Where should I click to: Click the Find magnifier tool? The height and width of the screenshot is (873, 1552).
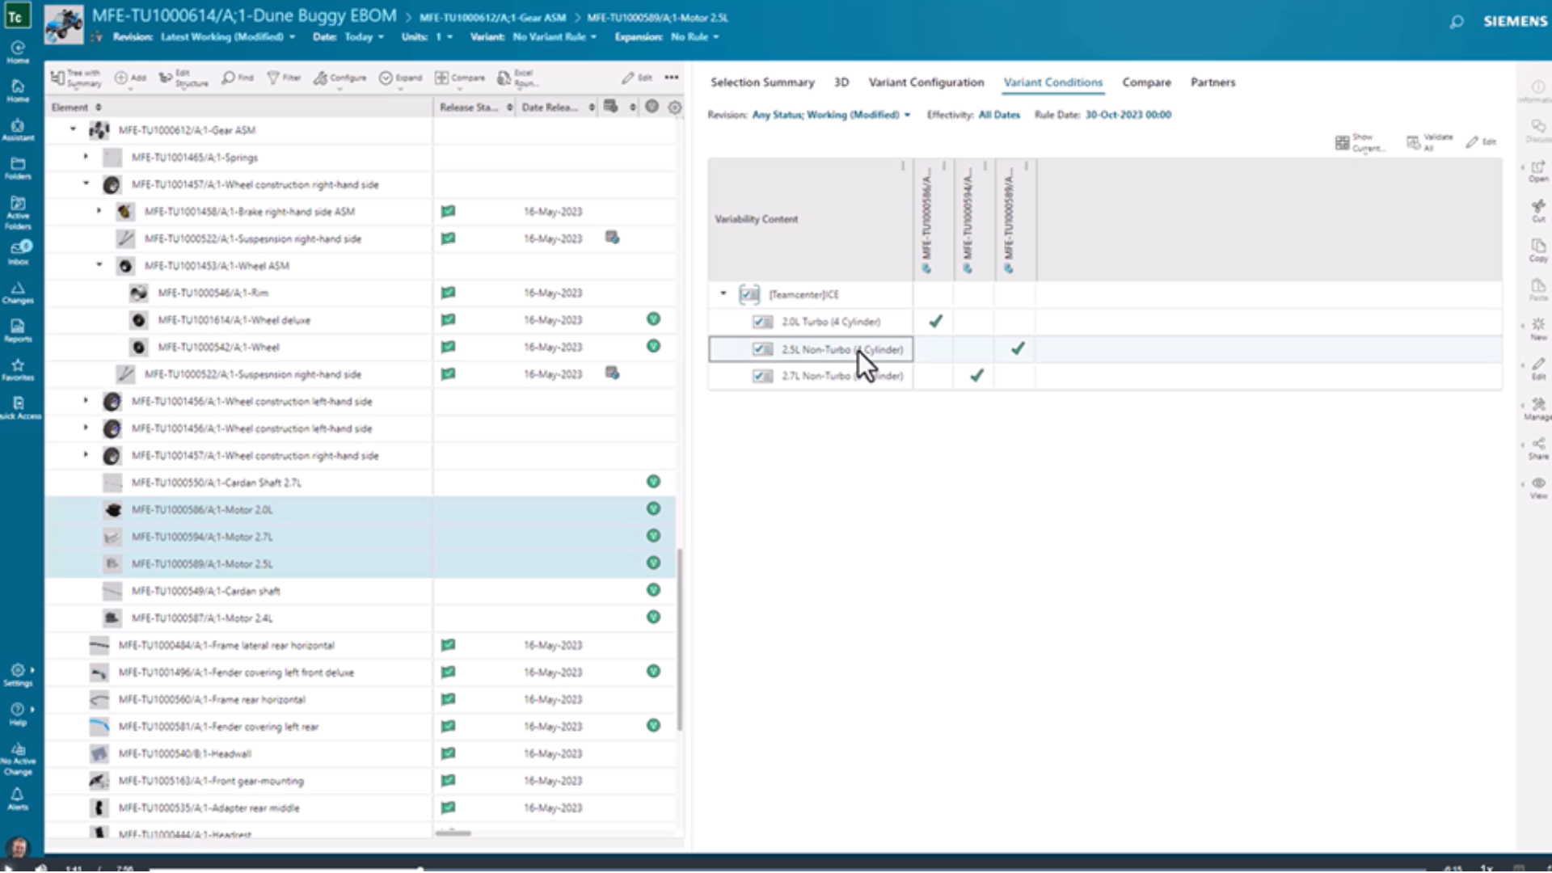click(x=238, y=78)
